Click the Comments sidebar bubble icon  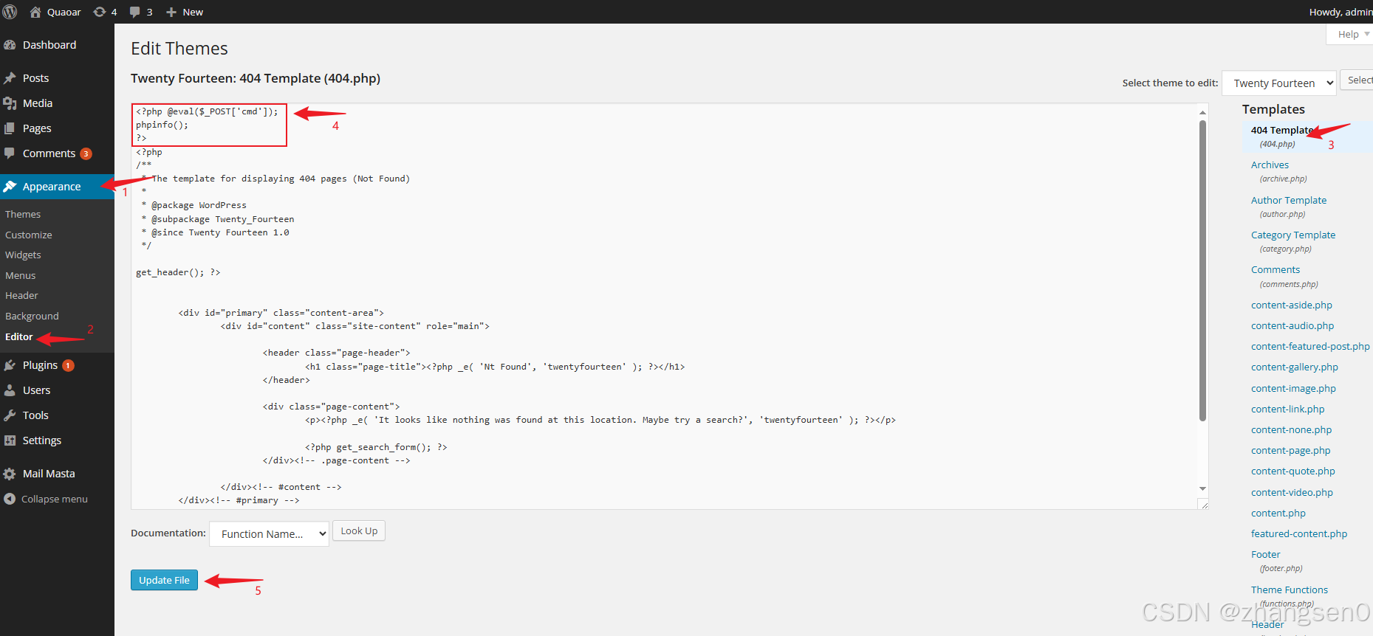(x=10, y=153)
